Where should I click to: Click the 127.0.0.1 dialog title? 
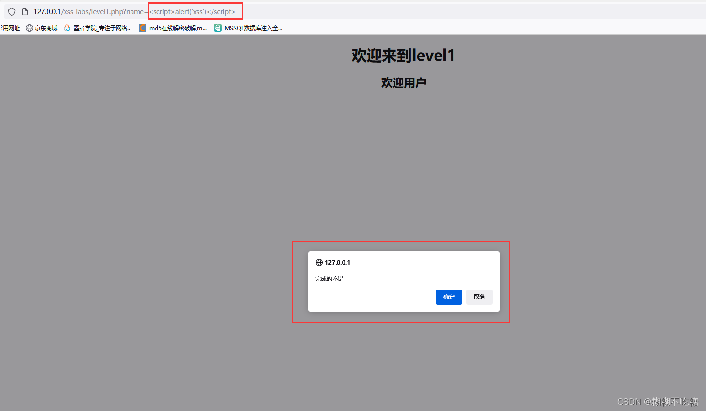tap(337, 263)
